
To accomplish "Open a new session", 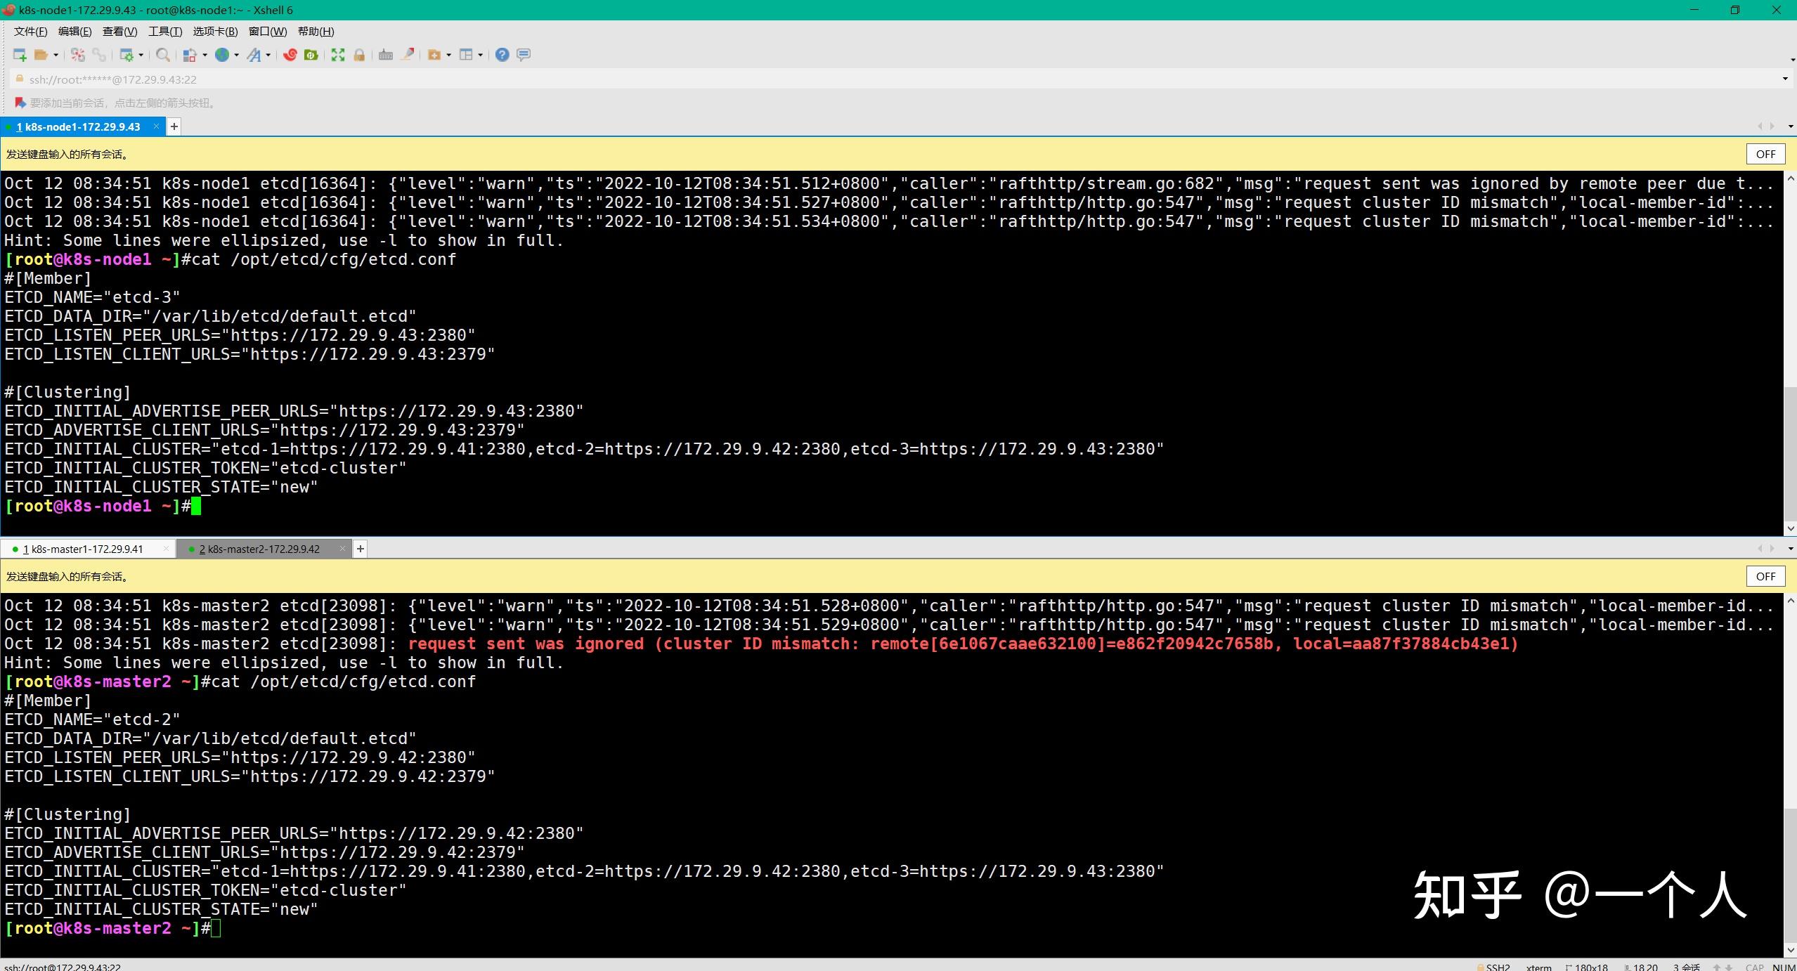I will point(18,55).
